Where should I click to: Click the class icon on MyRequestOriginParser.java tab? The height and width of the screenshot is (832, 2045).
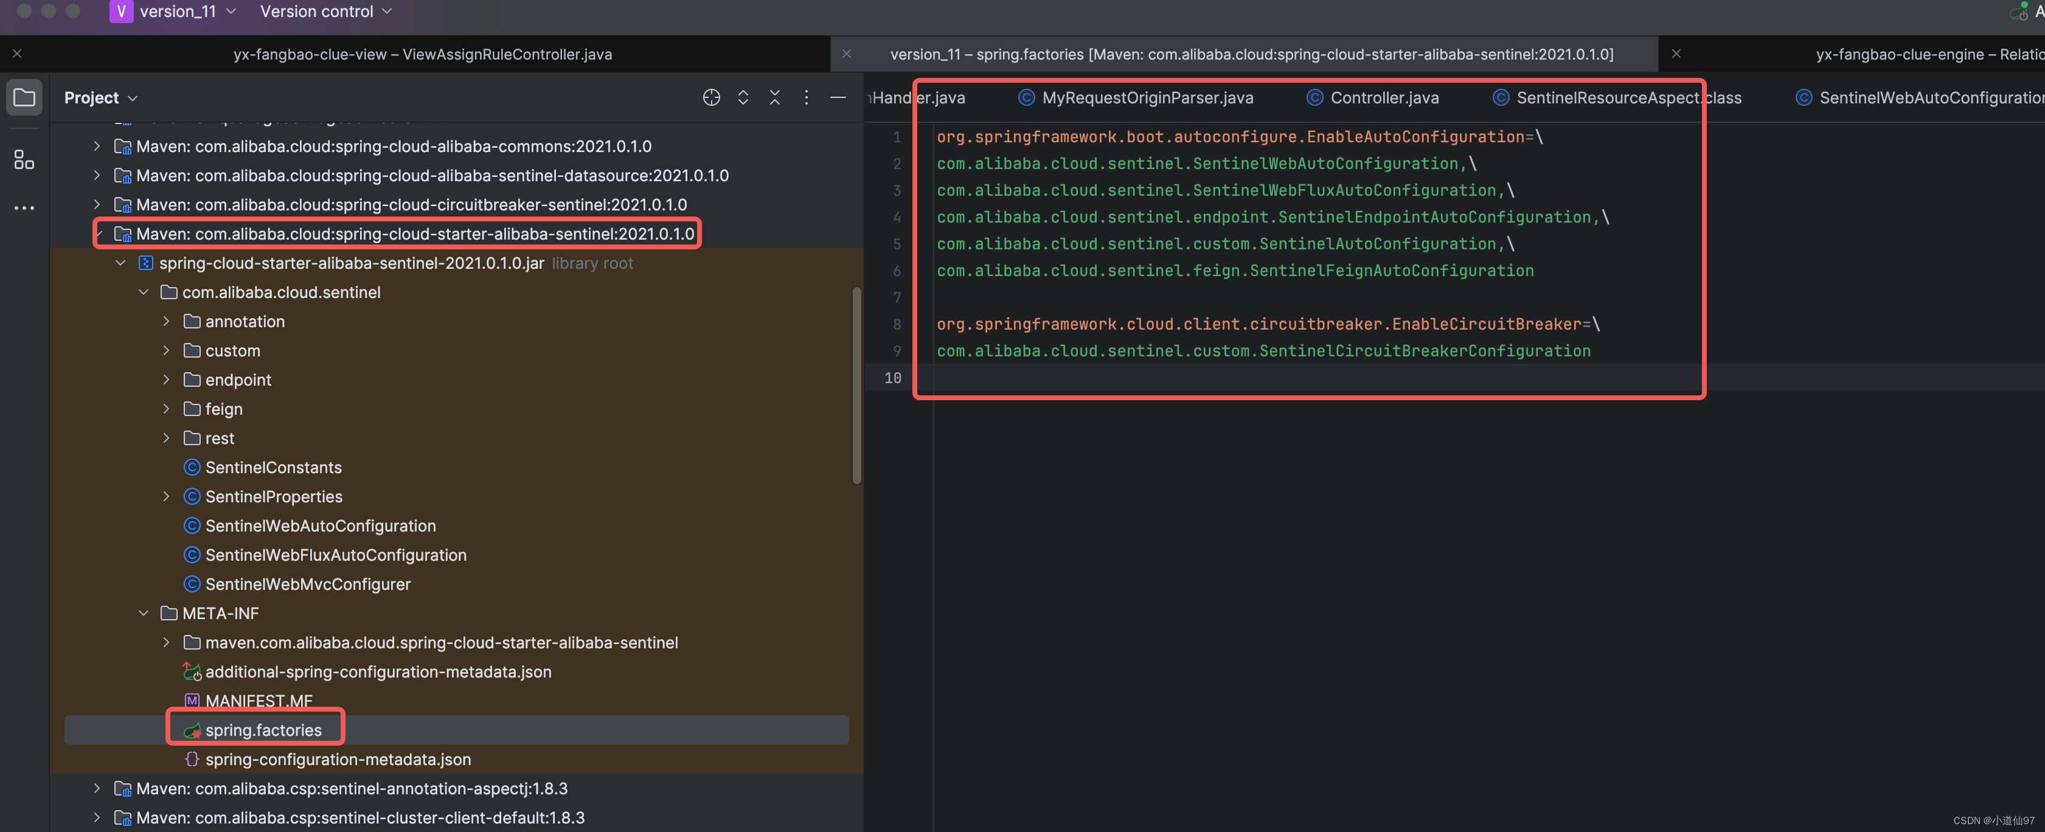click(x=1026, y=97)
